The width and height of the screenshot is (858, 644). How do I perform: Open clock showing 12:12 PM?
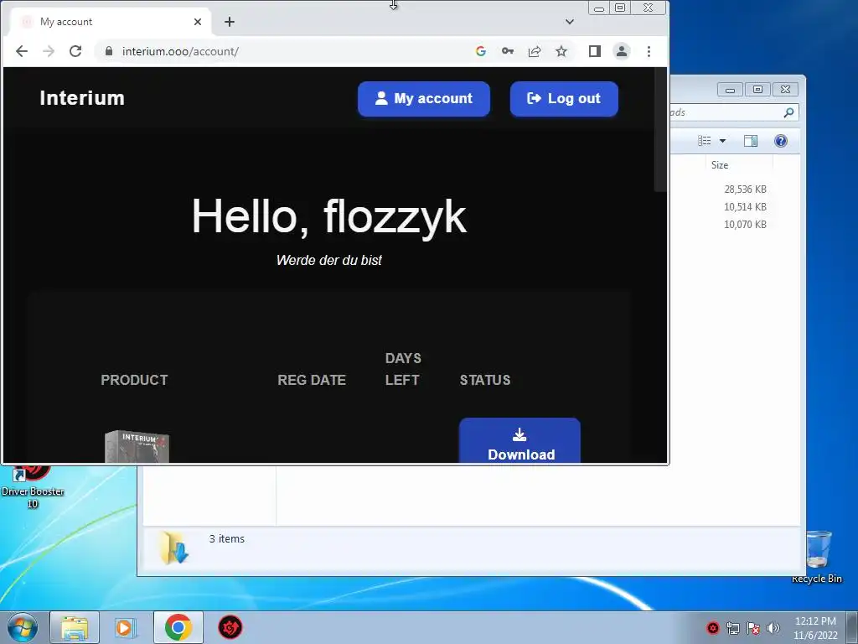coord(815,628)
